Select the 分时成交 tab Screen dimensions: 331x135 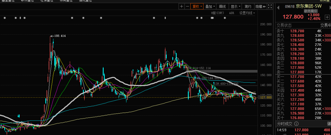[285, 124]
